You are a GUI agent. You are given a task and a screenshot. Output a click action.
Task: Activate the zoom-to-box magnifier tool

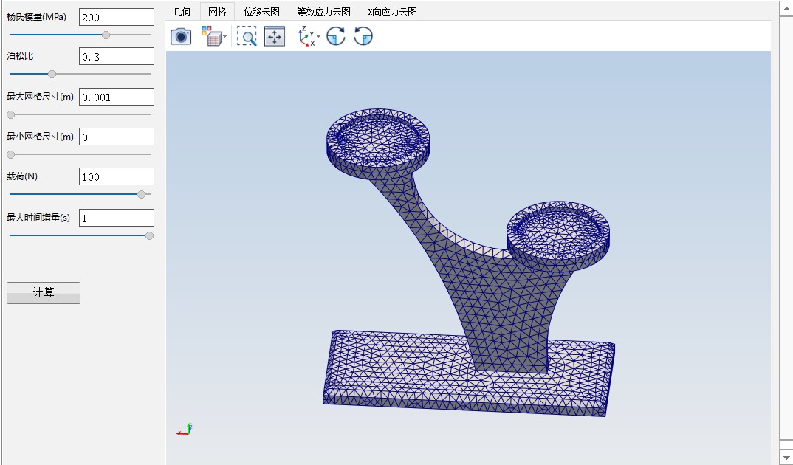point(247,36)
